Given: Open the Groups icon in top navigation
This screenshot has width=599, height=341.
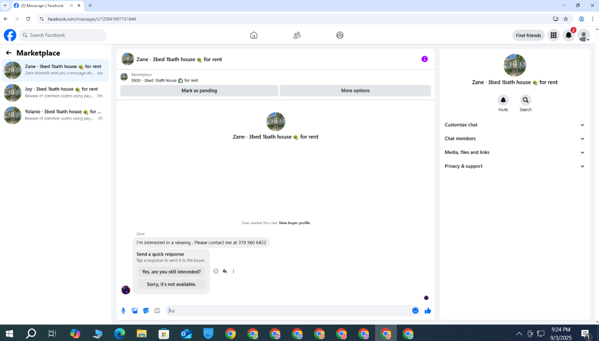Looking at the screenshot, I should coord(340,35).
